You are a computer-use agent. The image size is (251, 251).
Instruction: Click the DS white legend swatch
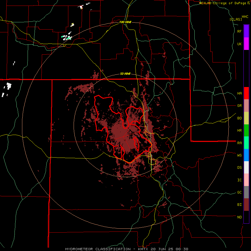tap(246, 167)
